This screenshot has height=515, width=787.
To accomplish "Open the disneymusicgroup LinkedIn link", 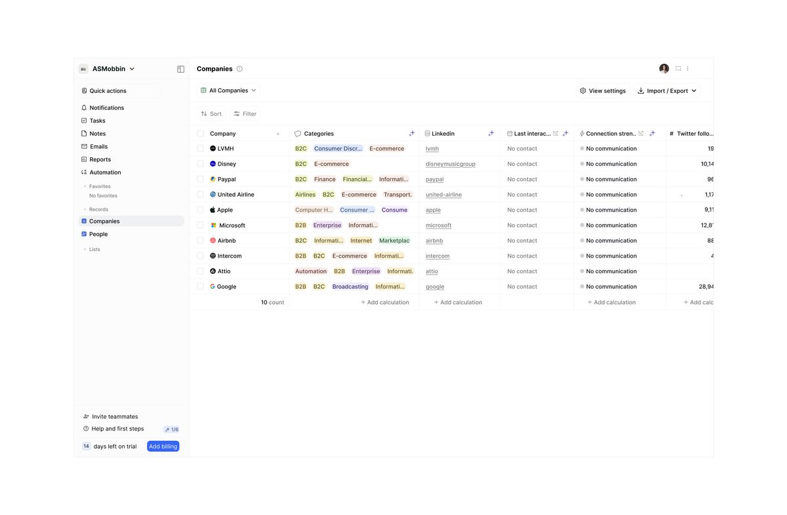I will click(x=451, y=164).
